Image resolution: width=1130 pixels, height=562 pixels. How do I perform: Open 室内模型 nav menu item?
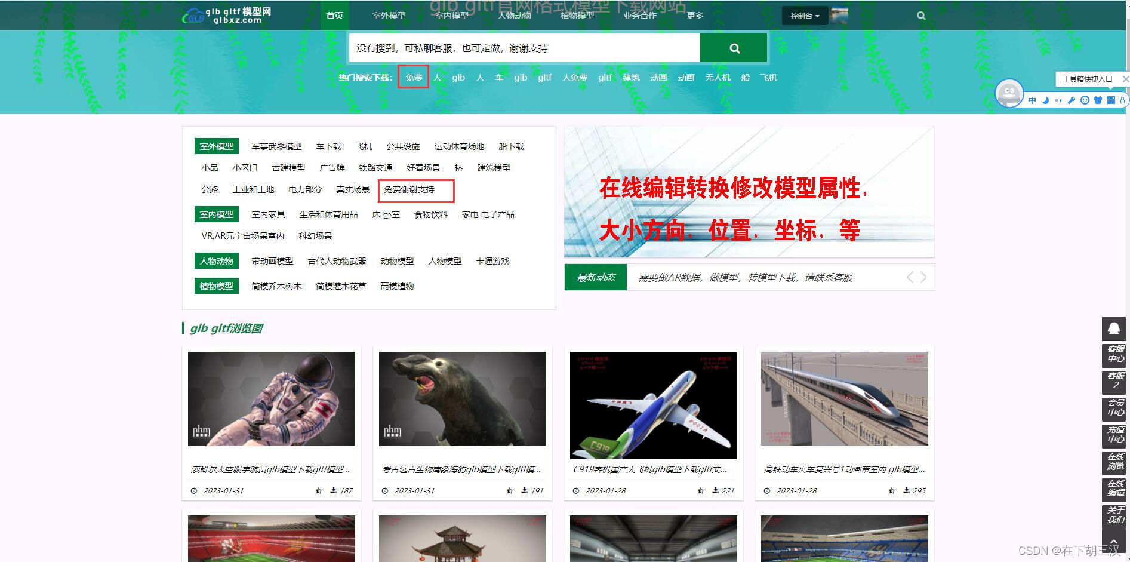[x=452, y=16]
